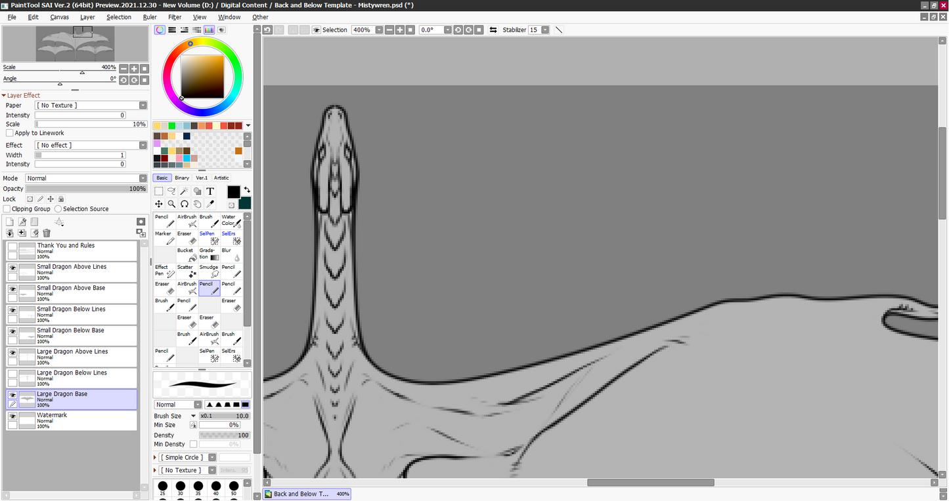This screenshot has height=501, width=949.
Task: Expand the Simple Circle brush shape dropdown
Action: tap(211, 457)
